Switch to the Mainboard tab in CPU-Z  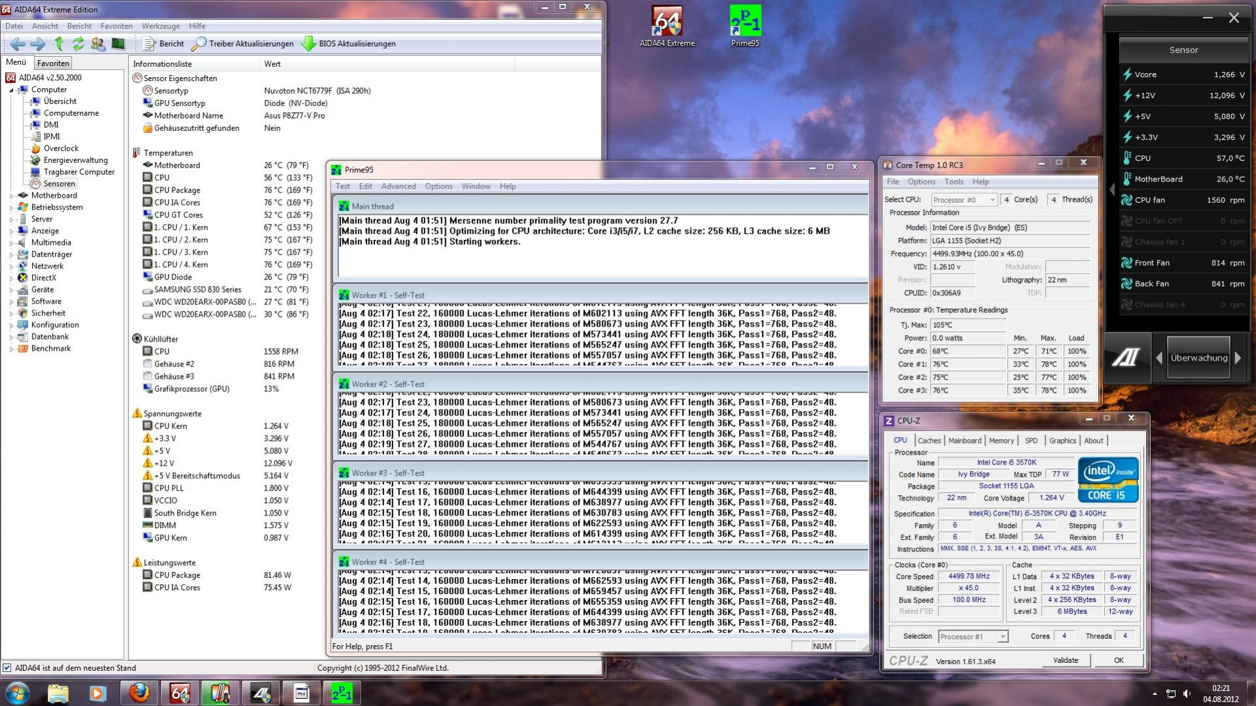965,441
